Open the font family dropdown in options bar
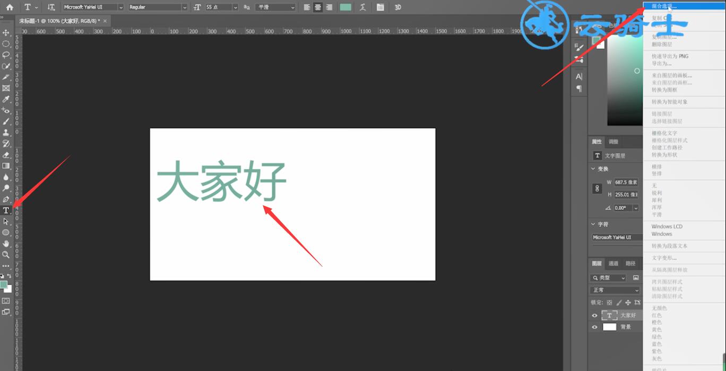Image resolution: width=726 pixels, height=371 pixels. click(x=120, y=7)
